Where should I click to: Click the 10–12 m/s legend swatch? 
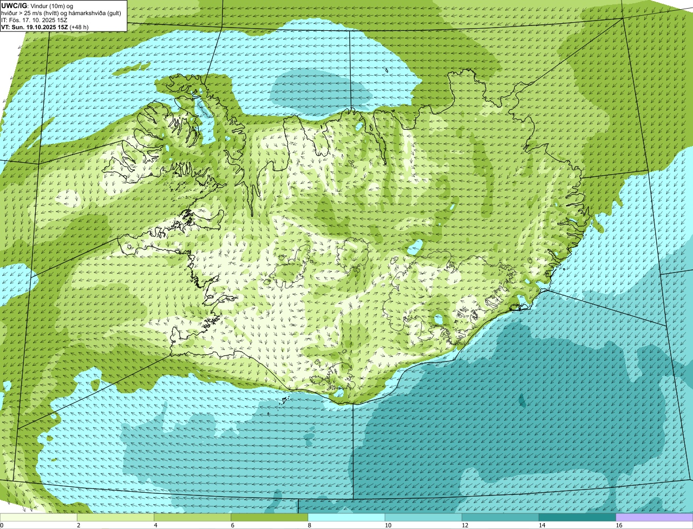click(x=423, y=517)
